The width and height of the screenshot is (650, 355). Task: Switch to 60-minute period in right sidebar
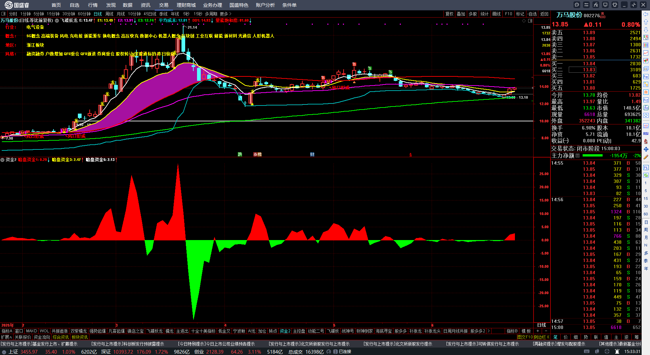[646, 214]
